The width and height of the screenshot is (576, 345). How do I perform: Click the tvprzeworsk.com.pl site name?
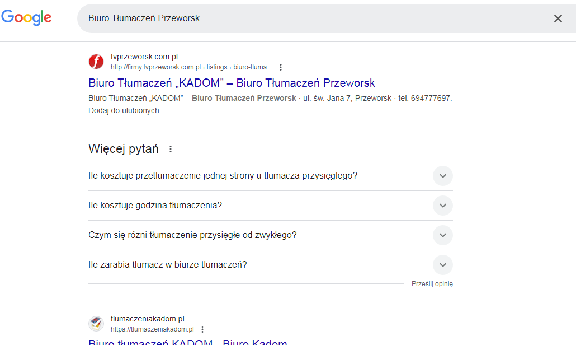pos(144,57)
